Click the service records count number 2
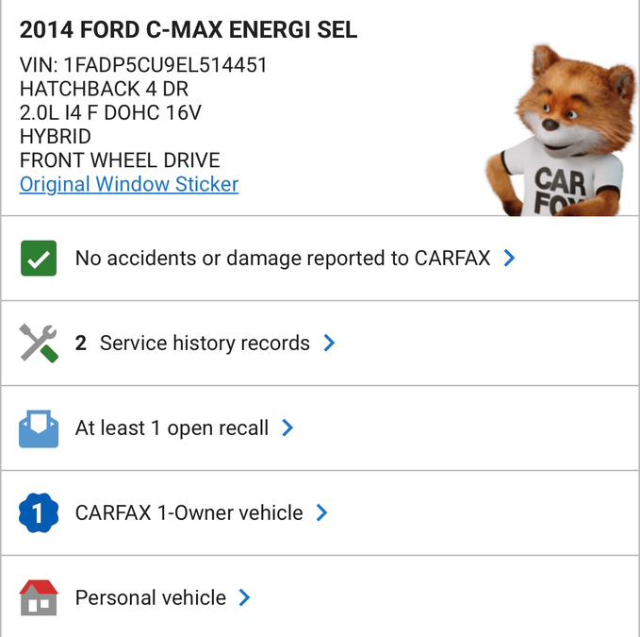640x637 pixels. pos(81,344)
